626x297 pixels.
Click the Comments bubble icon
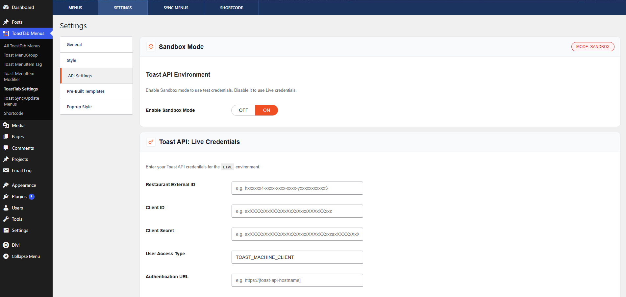pos(6,148)
